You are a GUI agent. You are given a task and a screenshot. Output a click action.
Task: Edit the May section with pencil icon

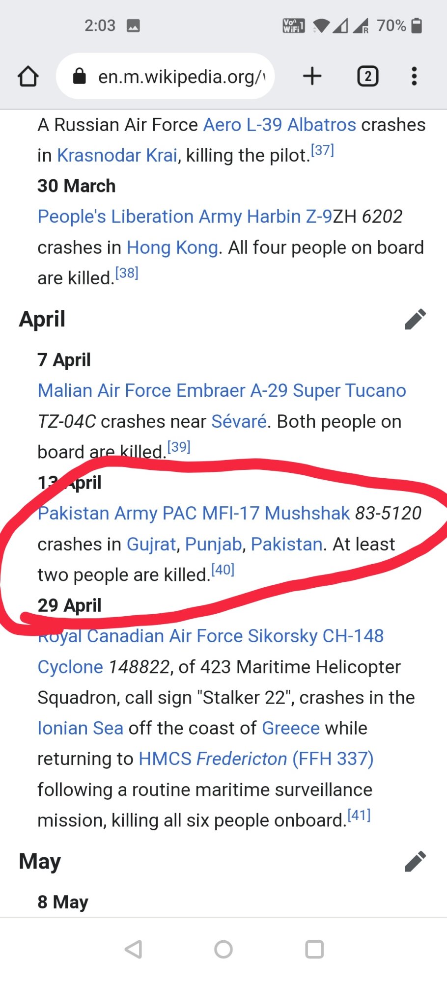[x=415, y=861]
